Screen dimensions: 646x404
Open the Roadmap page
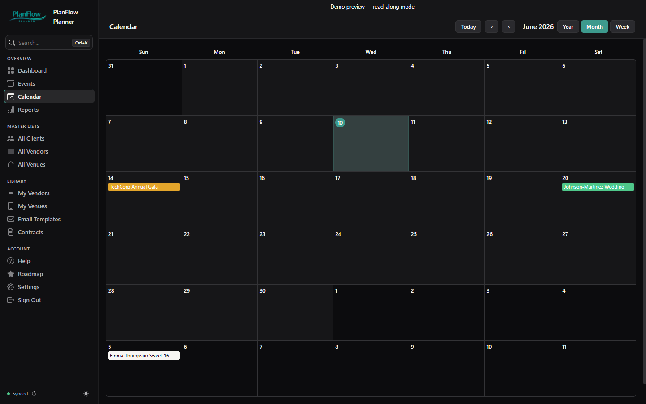(49, 274)
